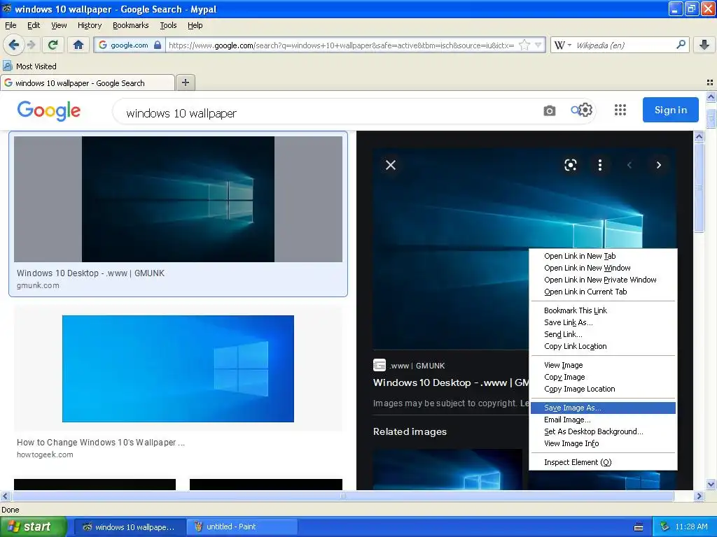The height and width of the screenshot is (537, 717).
Task: Choose Save Link As...
Action: [x=603, y=322]
